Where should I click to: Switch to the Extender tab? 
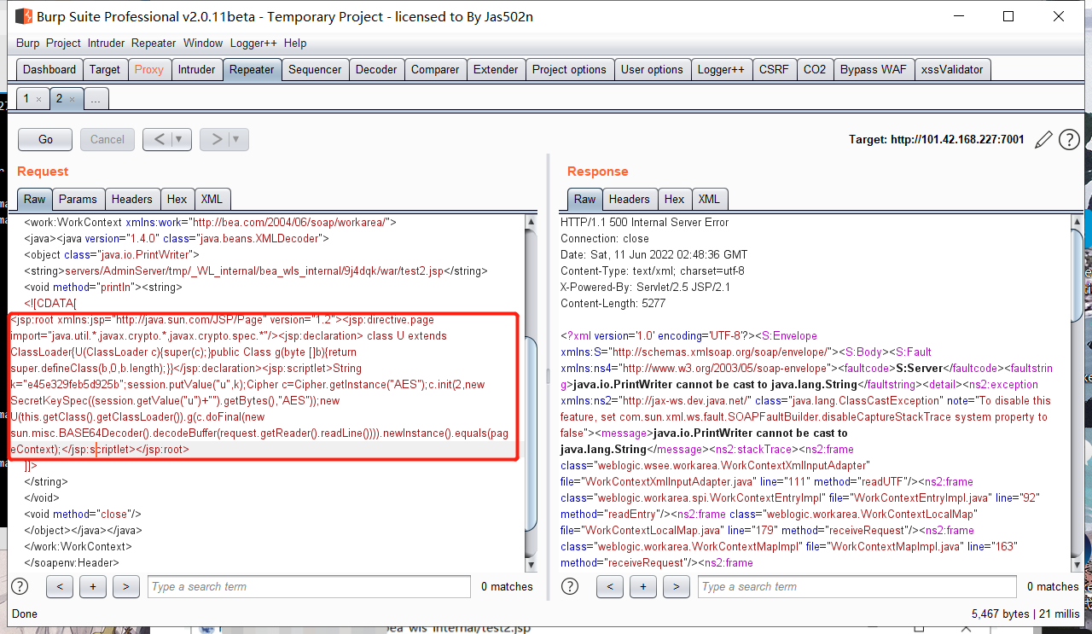496,70
